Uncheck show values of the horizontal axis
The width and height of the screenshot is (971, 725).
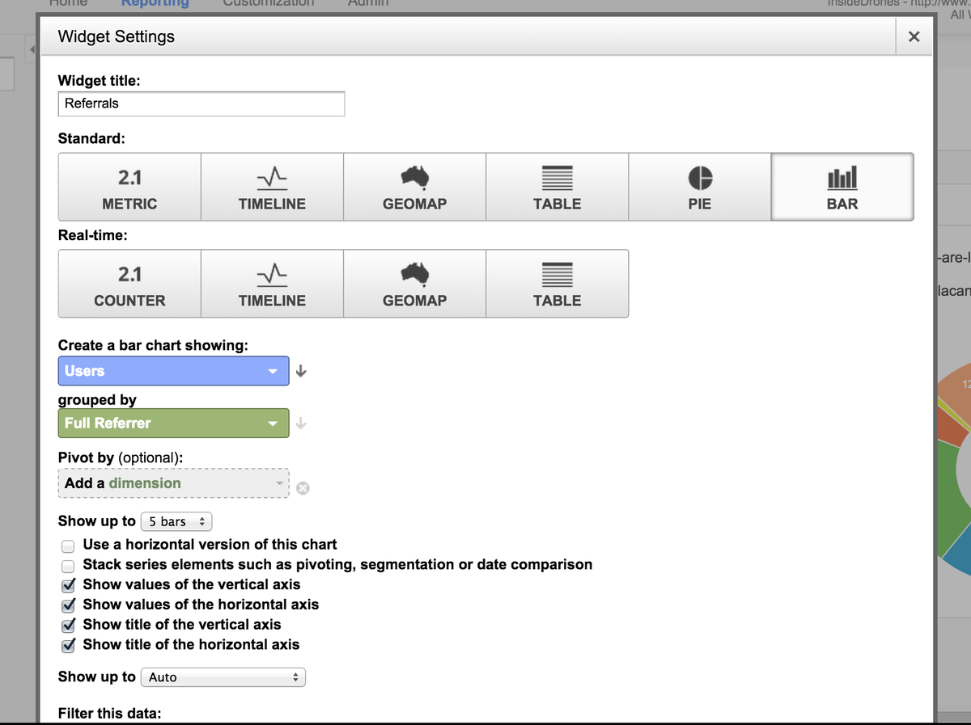[x=69, y=605]
